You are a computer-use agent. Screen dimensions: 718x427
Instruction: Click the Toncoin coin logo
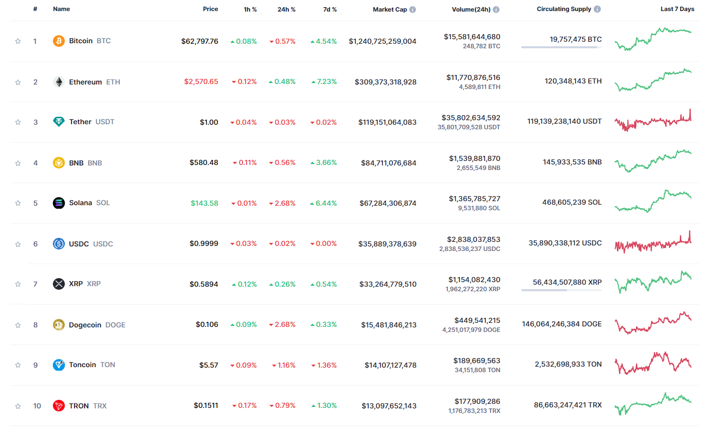click(x=59, y=365)
